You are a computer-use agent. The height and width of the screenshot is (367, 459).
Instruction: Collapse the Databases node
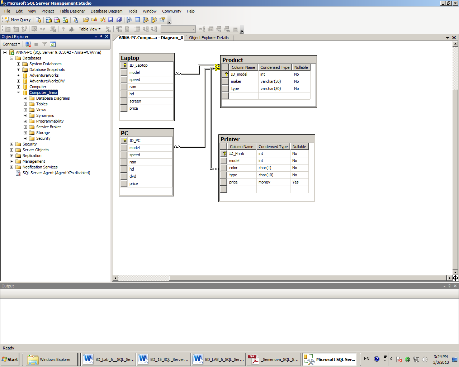click(x=11, y=58)
